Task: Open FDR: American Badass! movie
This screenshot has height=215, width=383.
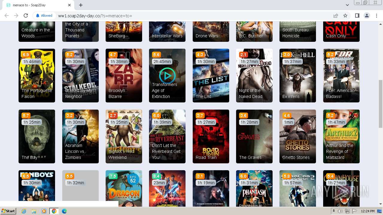Action: point(341,76)
